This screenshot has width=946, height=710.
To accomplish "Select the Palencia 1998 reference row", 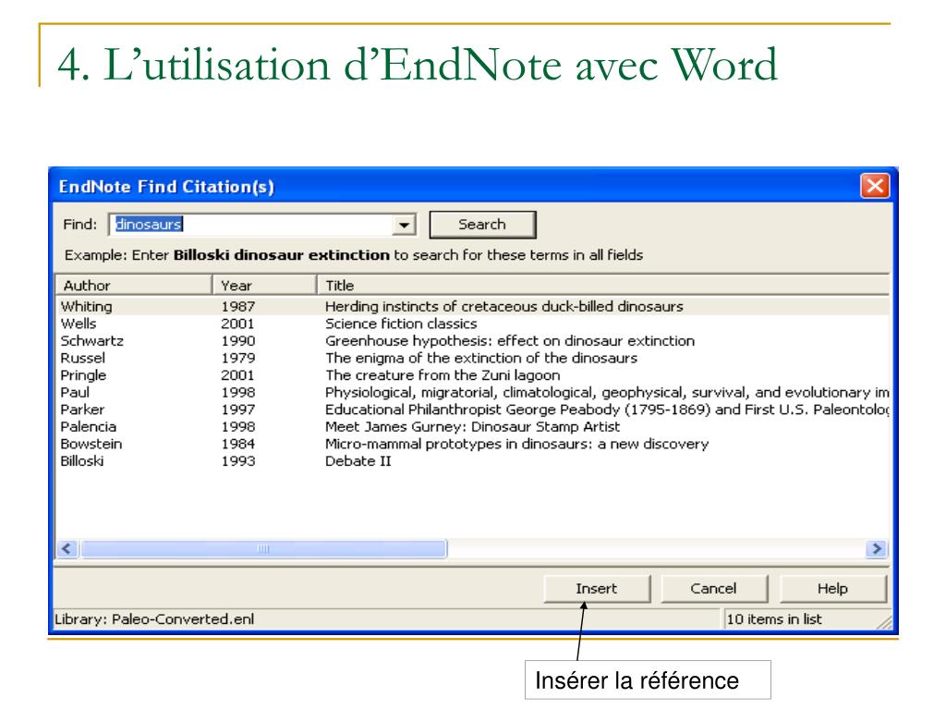I will point(473,427).
